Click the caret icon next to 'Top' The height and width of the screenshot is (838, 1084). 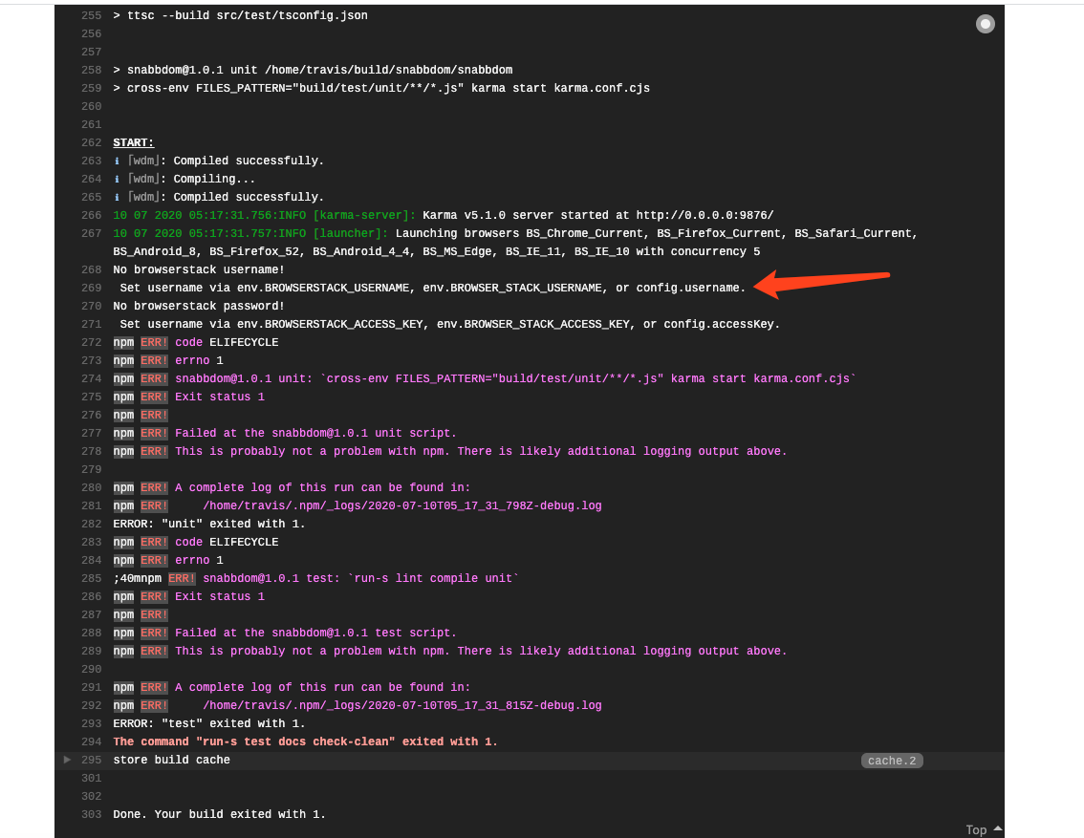995,827
